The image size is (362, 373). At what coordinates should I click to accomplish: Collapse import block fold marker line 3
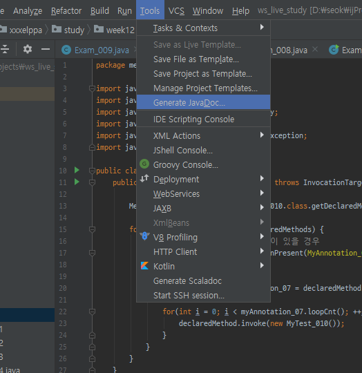[92, 88]
